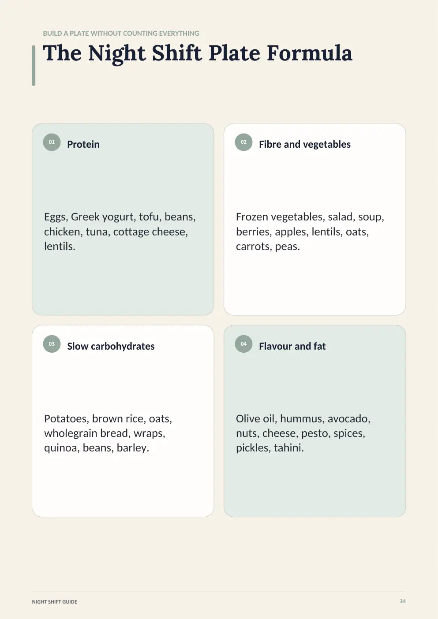Image resolution: width=438 pixels, height=619 pixels.
Task: Click the main title The Night Shift Plate Formula
Action: click(x=198, y=53)
